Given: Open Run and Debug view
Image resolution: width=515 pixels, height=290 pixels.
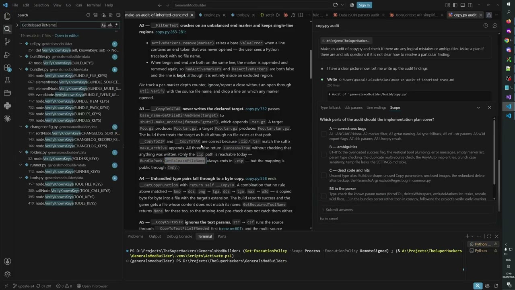Looking at the screenshot, I should click(x=7, y=54).
